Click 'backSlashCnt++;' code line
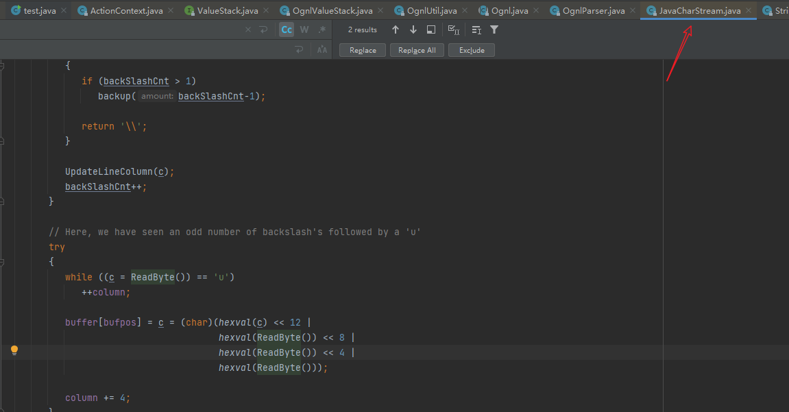The image size is (789, 412). pos(106,186)
